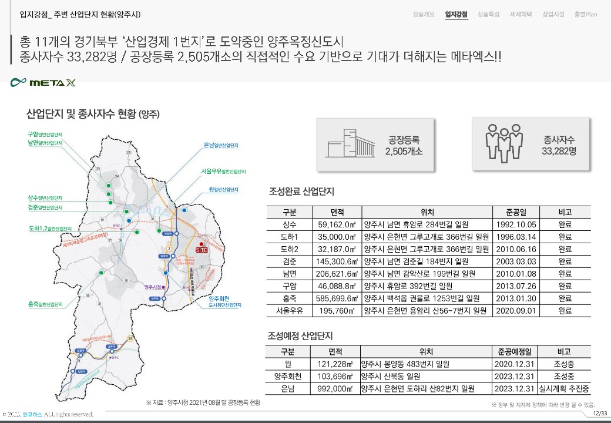Click the 12/33 page number indicator
This screenshot has height=423, width=611.
point(600,414)
